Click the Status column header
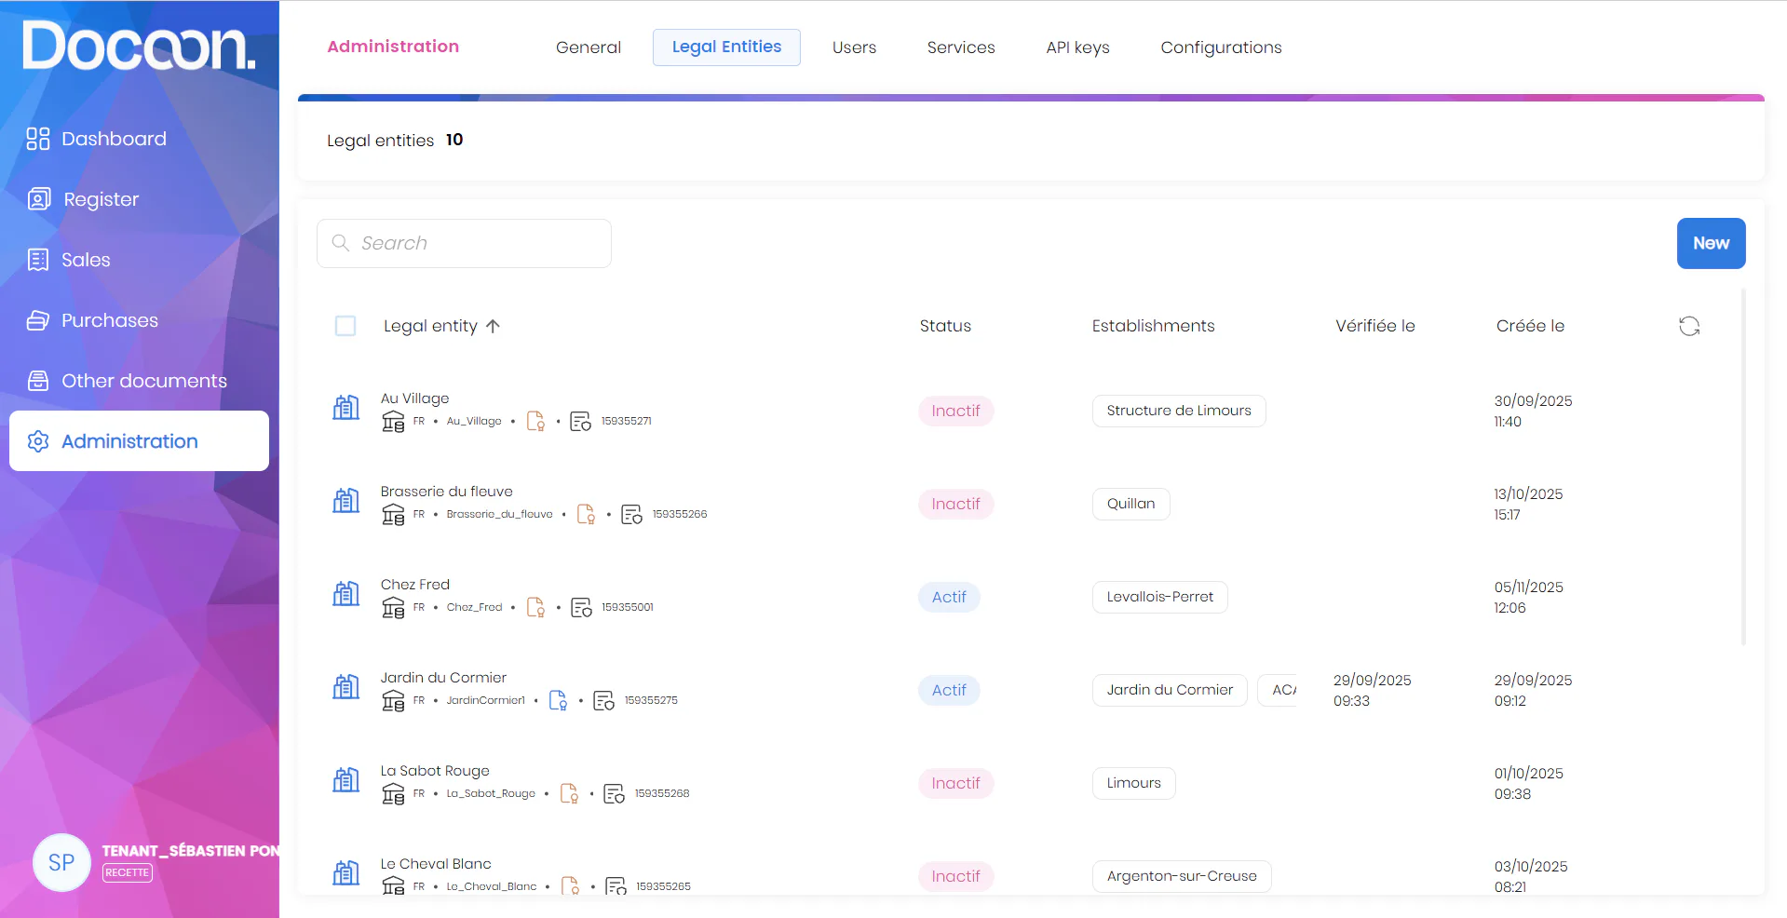The height and width of the screenshot is (918, 1787). pos(945,326)
